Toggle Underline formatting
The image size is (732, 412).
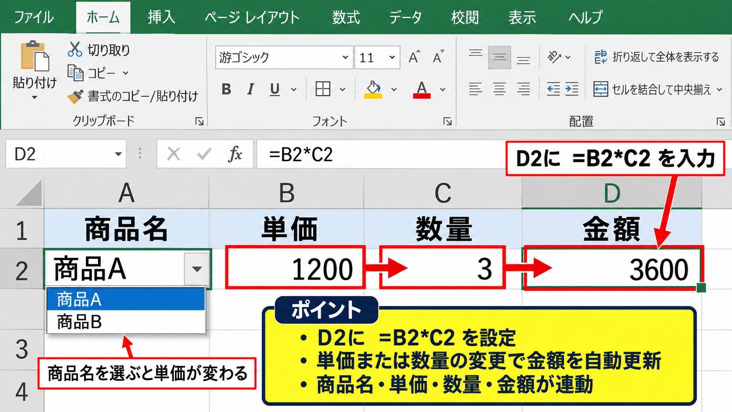click(x=274, y=89)
